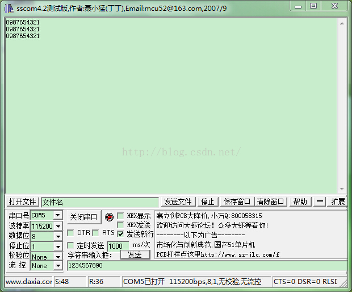Open the 流控 None dropdown
Viewport: 352px width, 292px height.
pyautogui.click(x=58, y=266)
